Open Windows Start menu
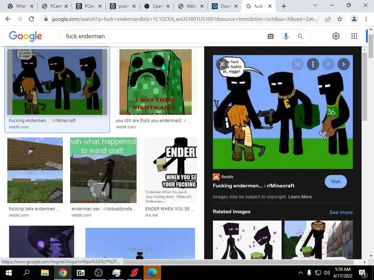Image resolution: width=374 pixels, height=280 pixels. (9, 273)
